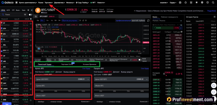Open notifications bell icon
Screen dimensions: 217x105
click(x=186, y=3)
